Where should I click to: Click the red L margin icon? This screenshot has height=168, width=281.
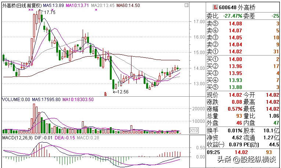(215, 7)
